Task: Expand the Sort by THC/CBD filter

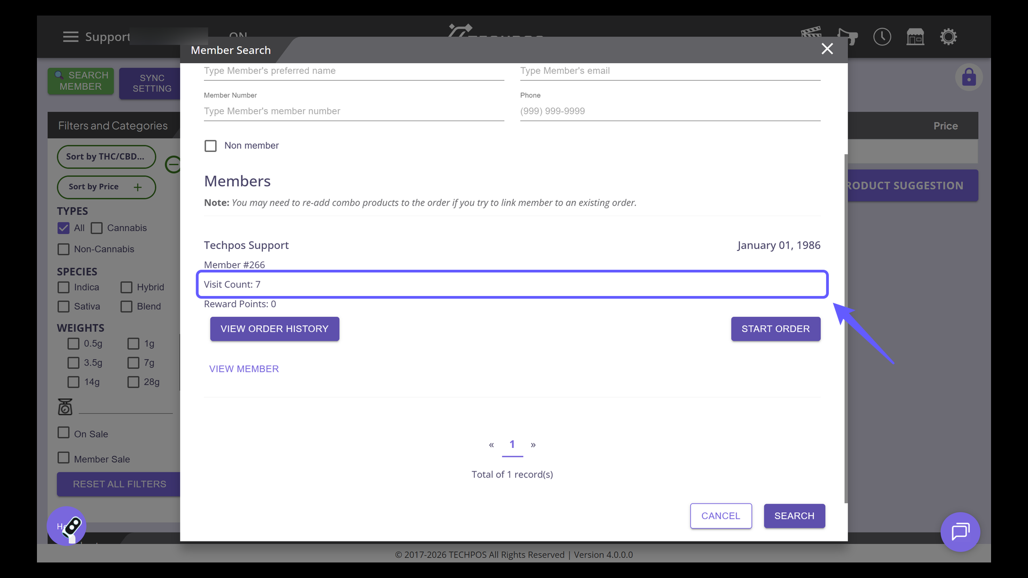Action: coord(106,157)
